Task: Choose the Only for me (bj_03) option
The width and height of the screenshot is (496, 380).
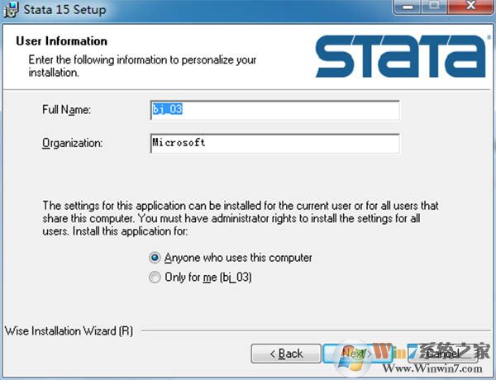Action: 155,278
